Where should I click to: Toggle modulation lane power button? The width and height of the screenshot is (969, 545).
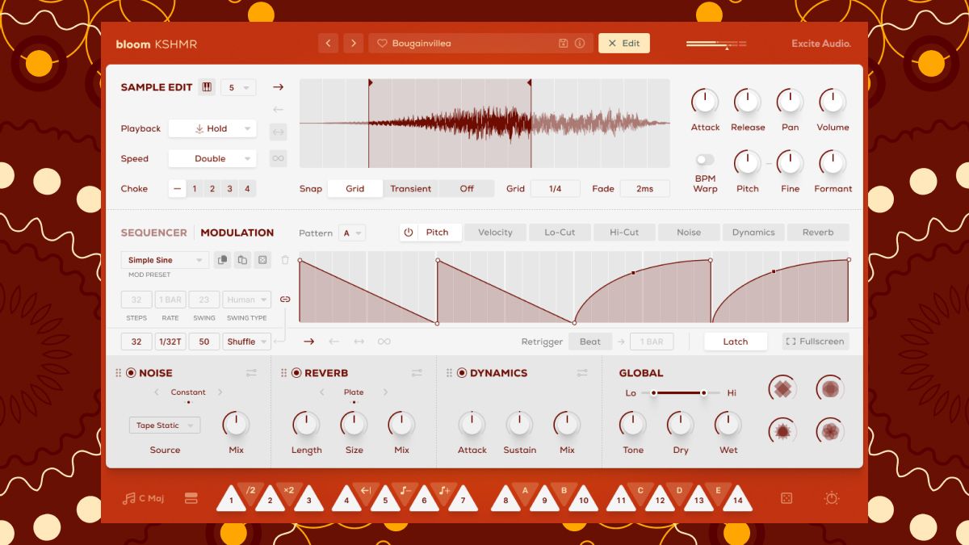(x=409, y=233)
